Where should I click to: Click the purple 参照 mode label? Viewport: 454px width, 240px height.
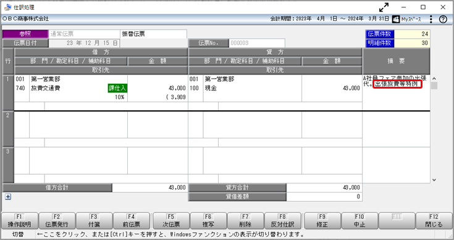click(x=25, y=34)
